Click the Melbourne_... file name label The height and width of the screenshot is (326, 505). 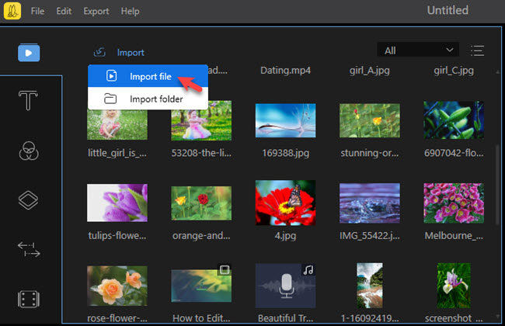pos(454,235)
